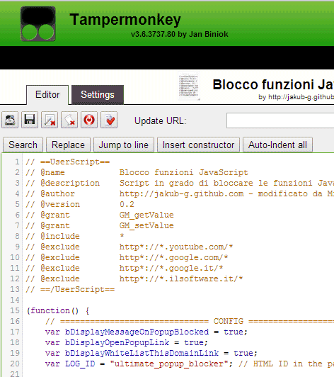The height and width of the screenshot is (377, 334).
Task: Click the "ultimate_popup_blocker" string
Action: coord(169,364)
